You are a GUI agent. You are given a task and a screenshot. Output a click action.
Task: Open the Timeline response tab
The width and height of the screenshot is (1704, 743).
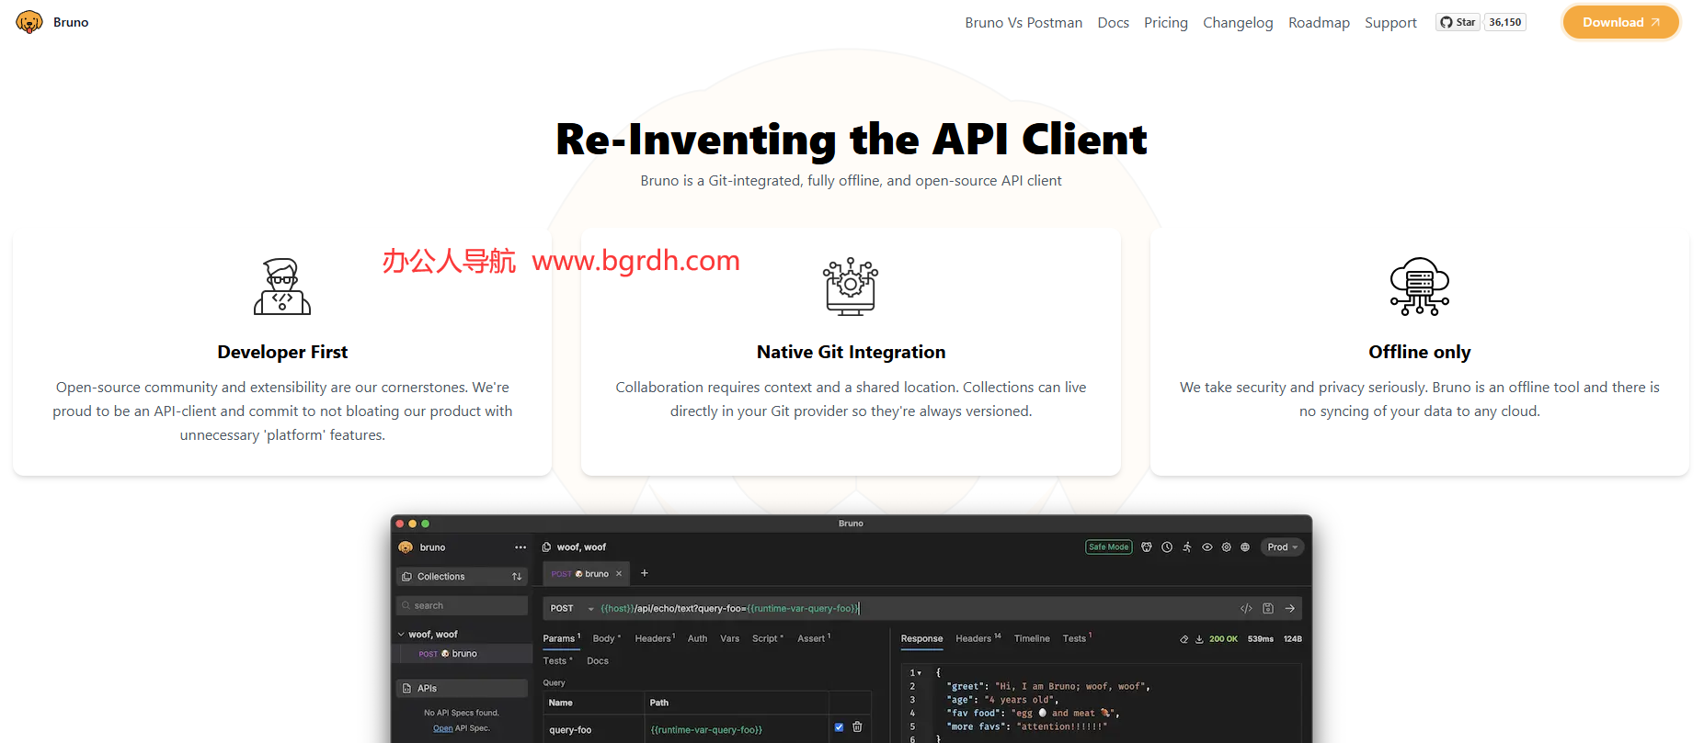1031,638
